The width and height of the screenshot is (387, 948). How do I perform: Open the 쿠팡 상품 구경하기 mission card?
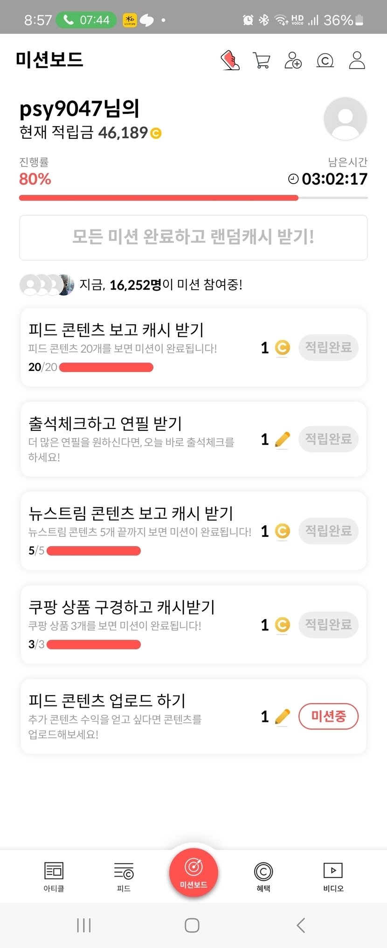[140, 624]
